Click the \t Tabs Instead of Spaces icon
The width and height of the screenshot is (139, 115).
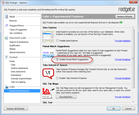pos(48,74)
